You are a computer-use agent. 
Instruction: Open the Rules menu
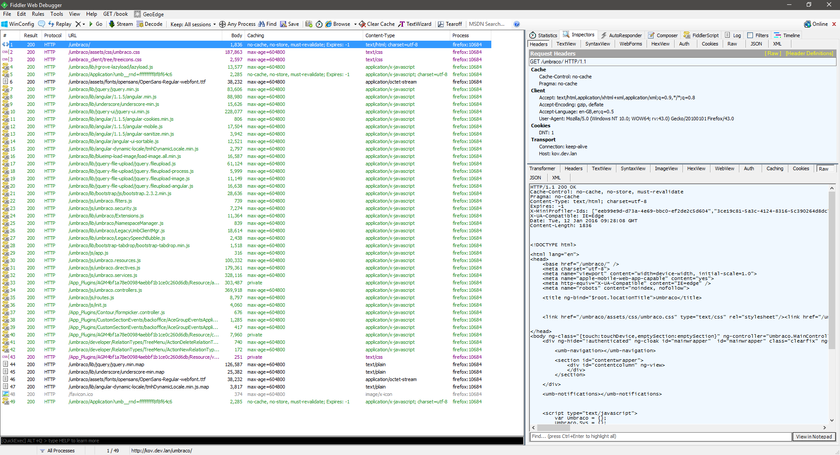coord(38,14)
